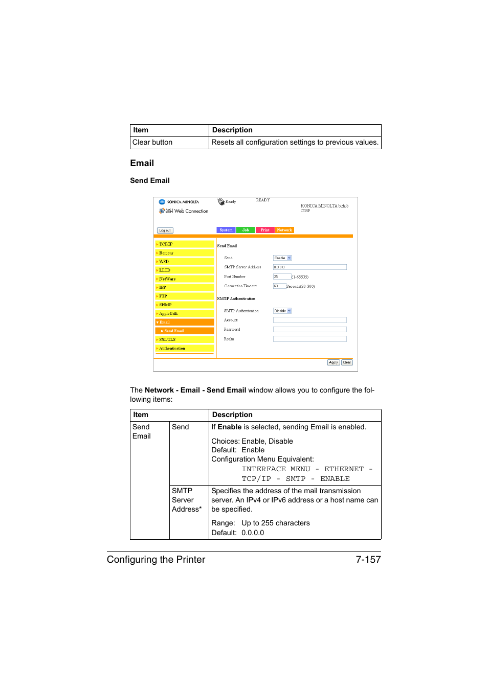Click the 'Send Email' bold heading above screenshot
Image resolution: width=488 pixels, height=690 pixels.
coord(150,180)
